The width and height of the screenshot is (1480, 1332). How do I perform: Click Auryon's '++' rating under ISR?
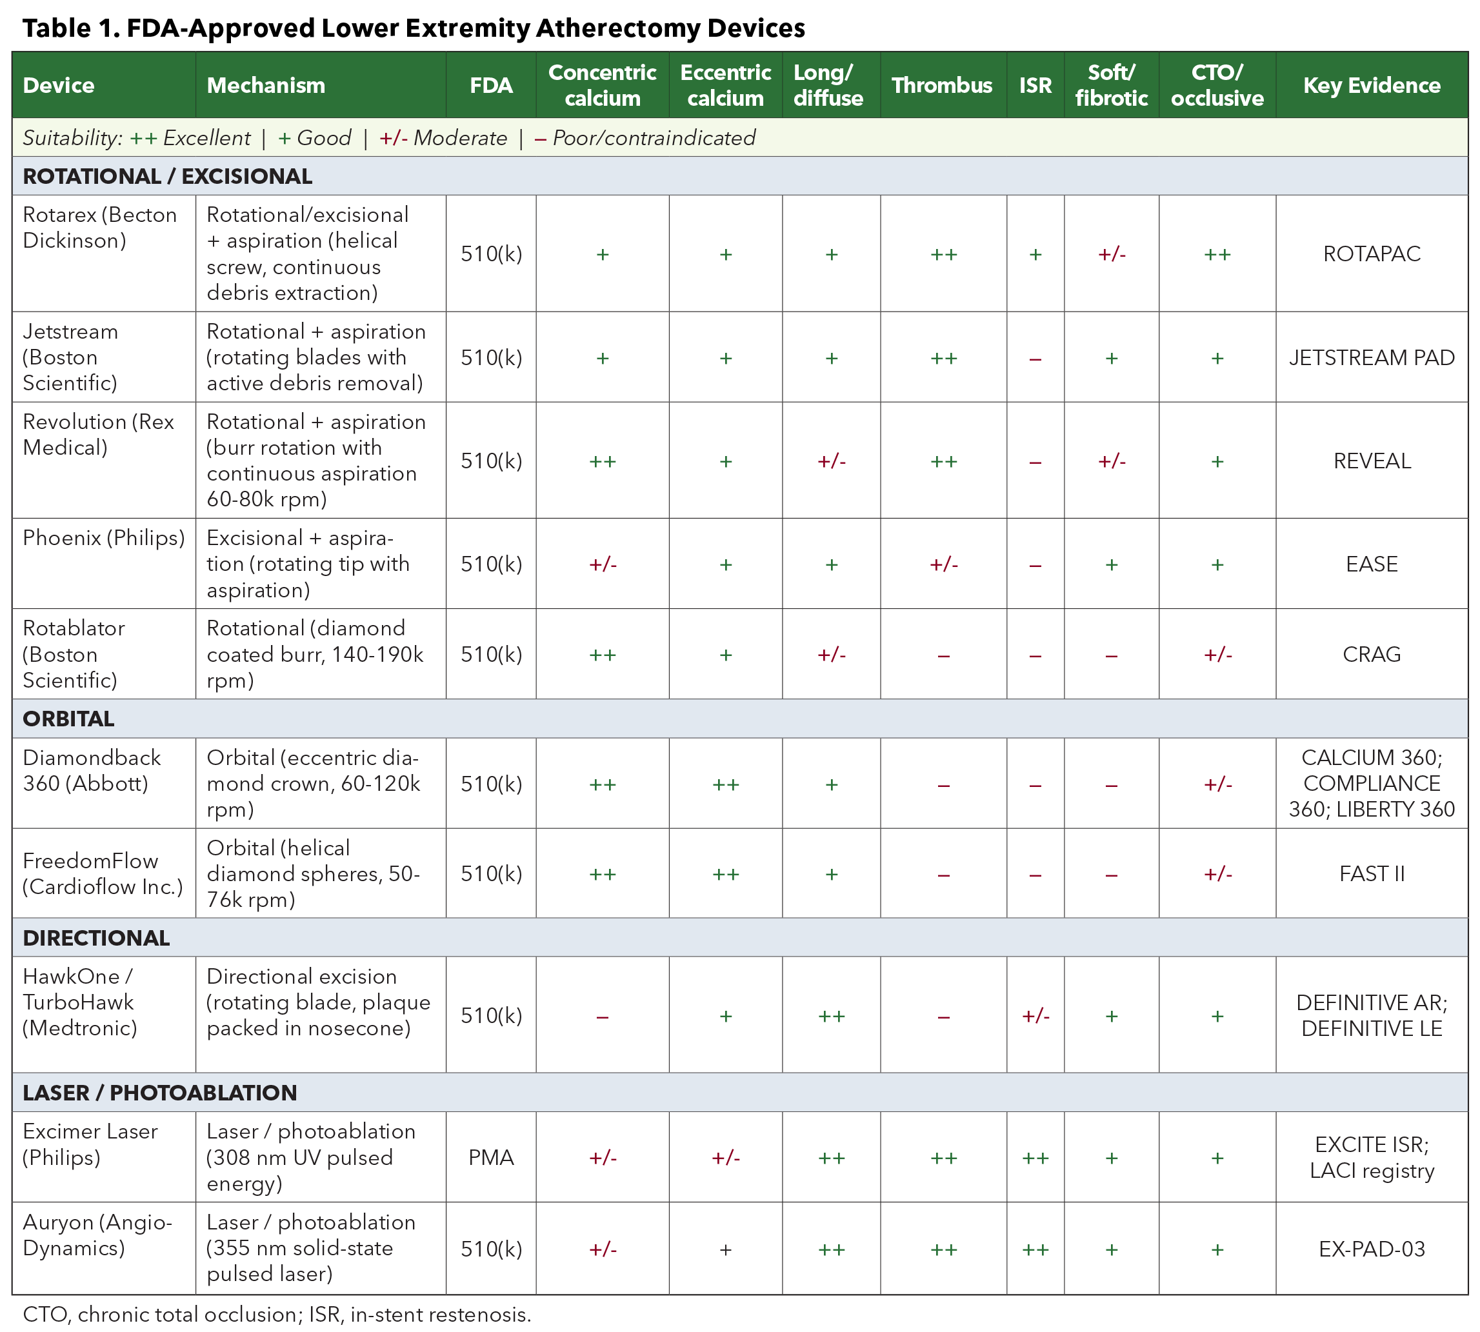tap(1035, 1249)
